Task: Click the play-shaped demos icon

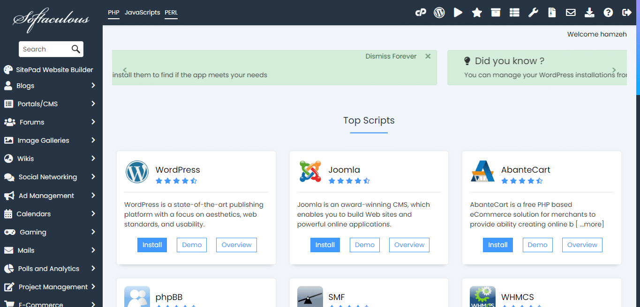Action: (x=458, y=13)
